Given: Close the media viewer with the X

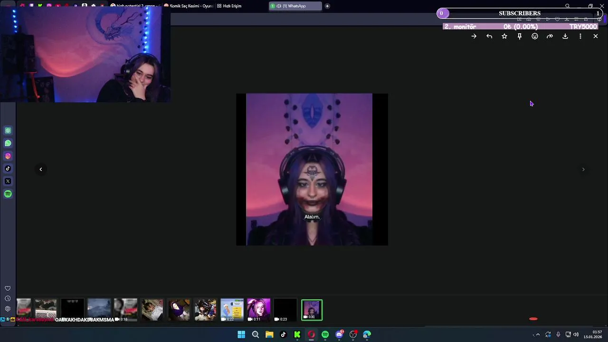Looking at the screenshot, I should (596, 36).
